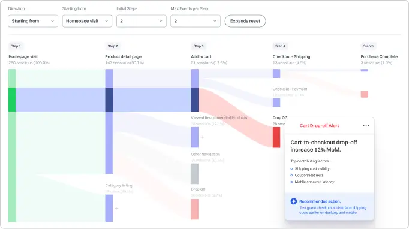Click the Purchase Complete step title
This screenshot has width=409, height=229.
379,56
